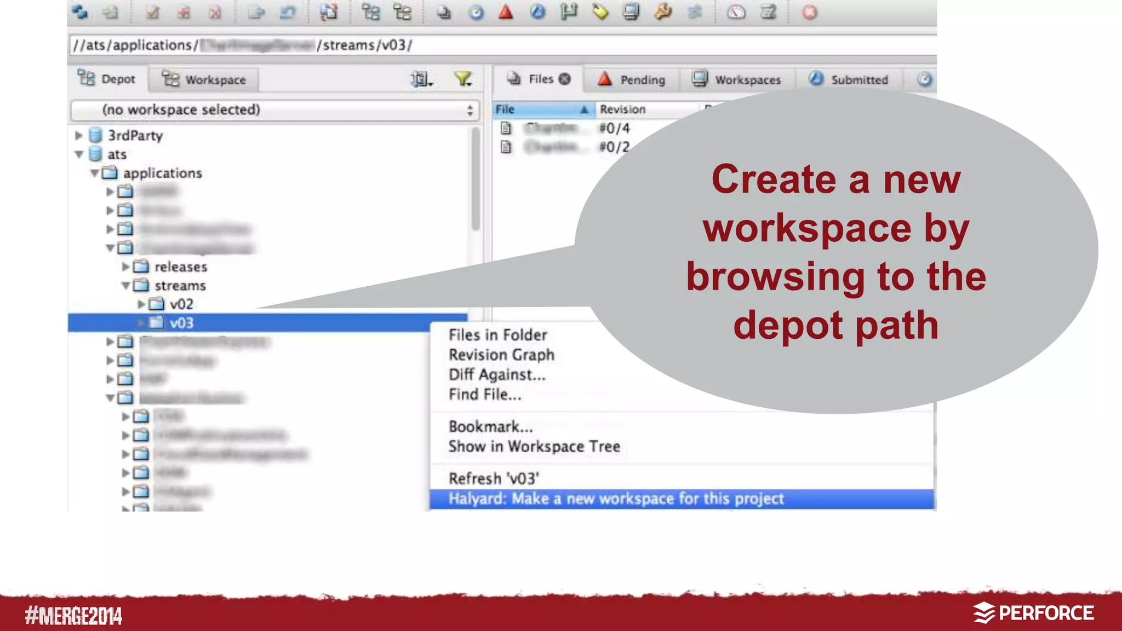Click the Mark for Delete toolbar icon

[215, 11]
